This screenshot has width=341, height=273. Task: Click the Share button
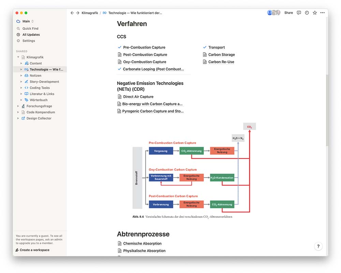[288, 13]
